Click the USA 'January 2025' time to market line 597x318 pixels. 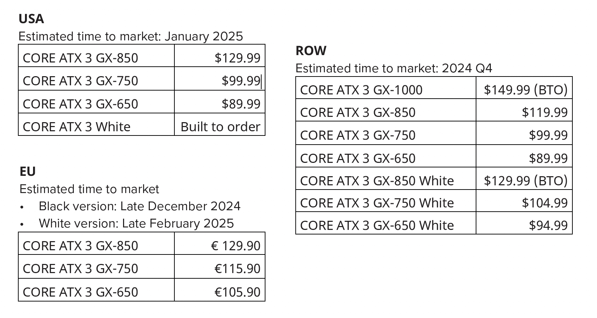(130, 37)
